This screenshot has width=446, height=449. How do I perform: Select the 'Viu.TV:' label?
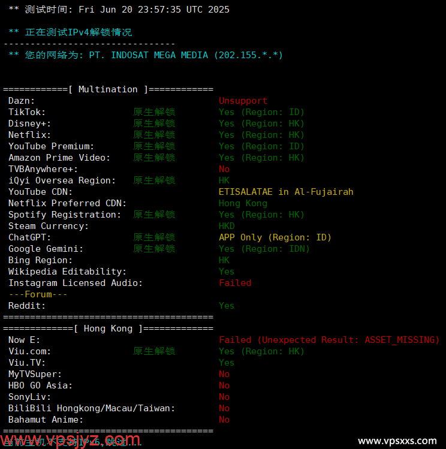click(x=27, y=363)
